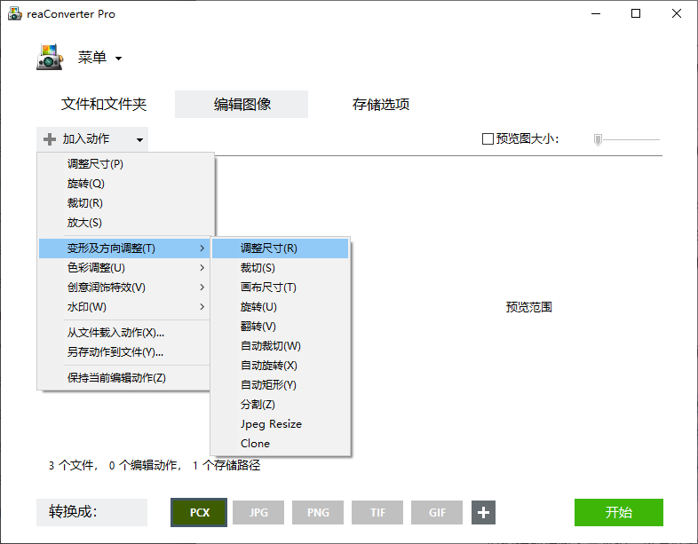Select Clone in the submenu
The image size is (698, 544).
pos(281,444)
